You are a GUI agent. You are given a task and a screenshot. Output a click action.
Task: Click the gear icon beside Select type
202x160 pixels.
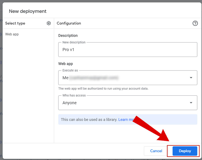click(x=49, y=23)
